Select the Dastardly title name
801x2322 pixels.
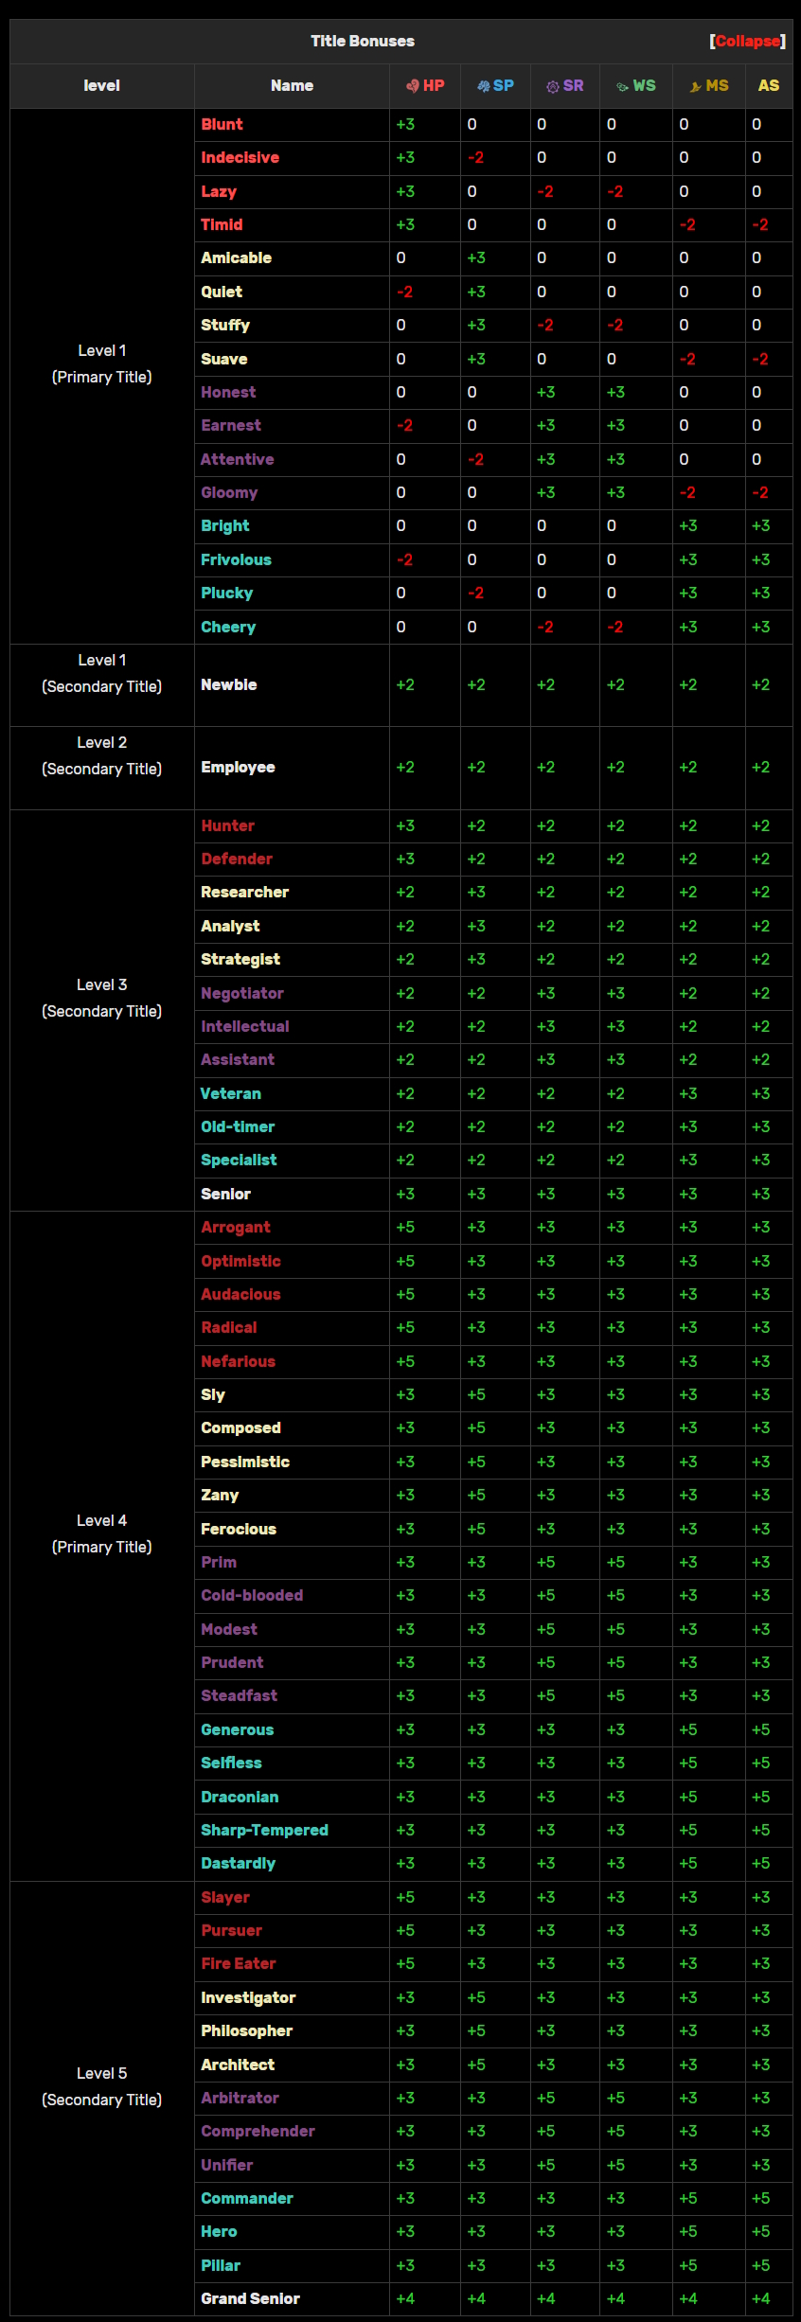pyautogui.click(x=239, y=1864)
